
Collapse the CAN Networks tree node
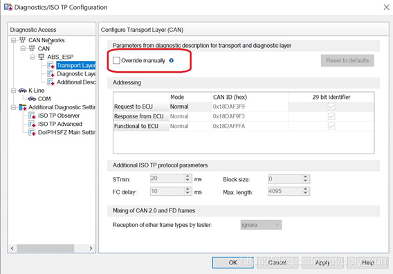pos(14,40)
